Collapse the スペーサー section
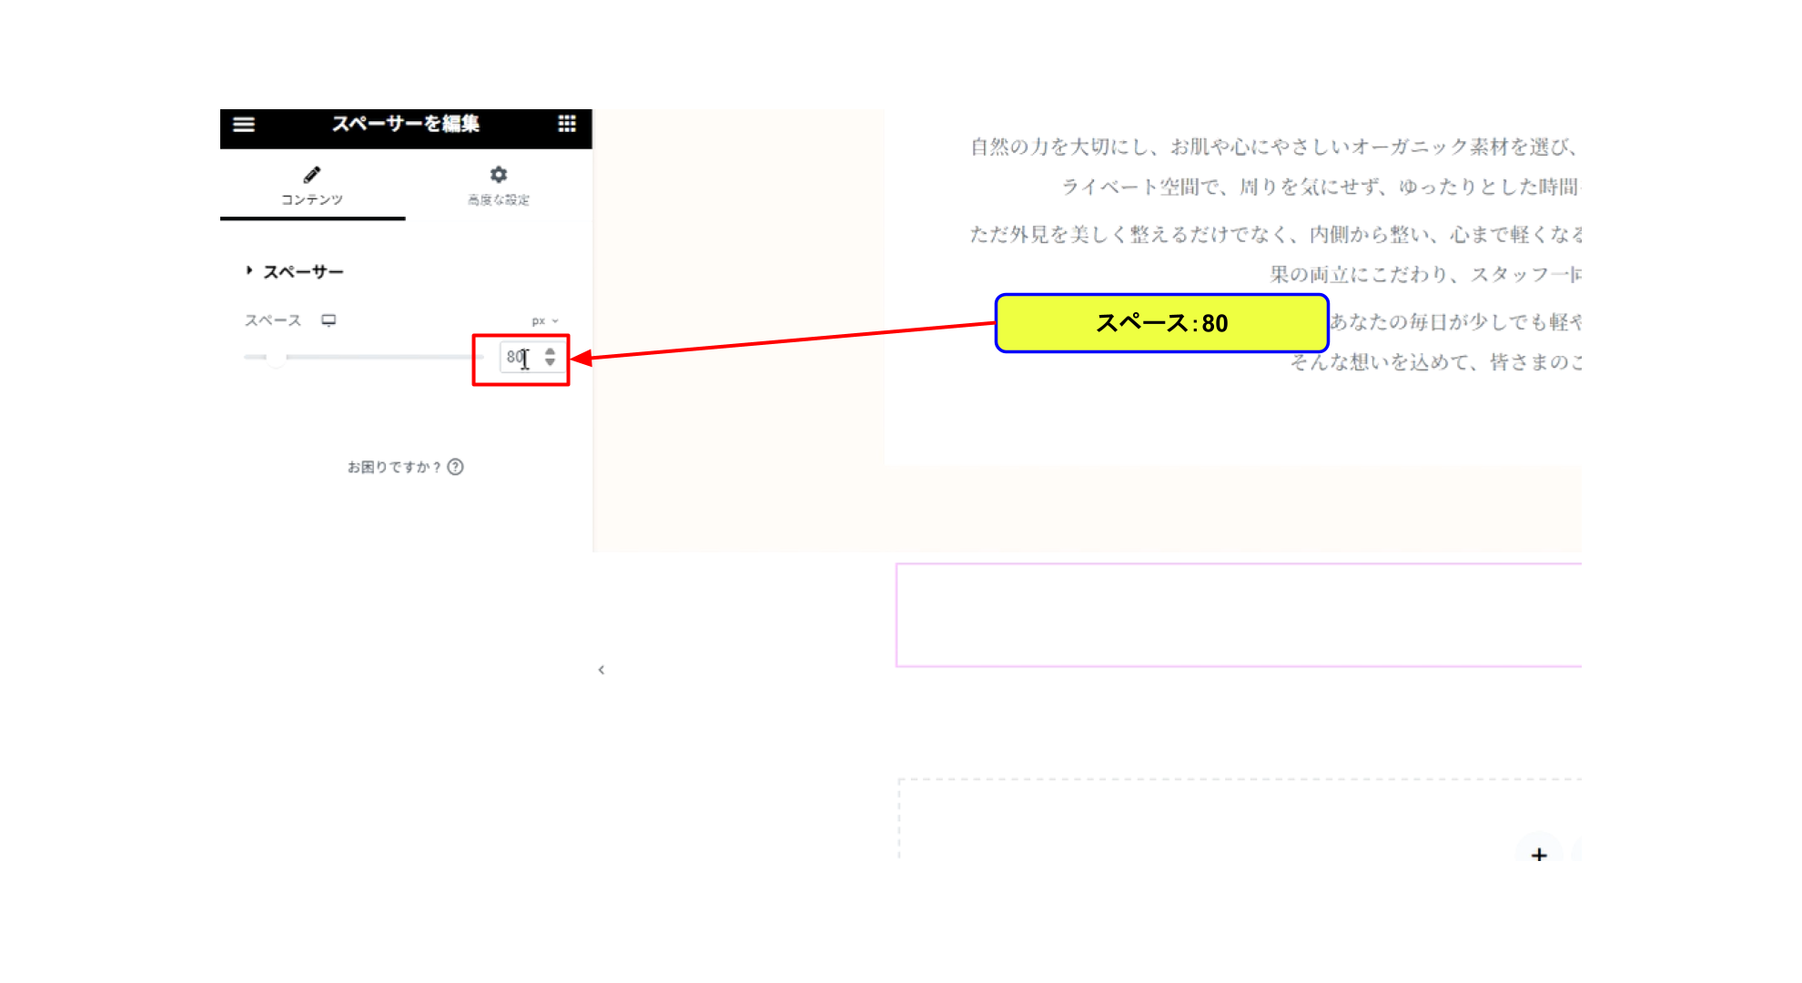The height and width of the screenshot is (983, 1802). tap(294, 271)
